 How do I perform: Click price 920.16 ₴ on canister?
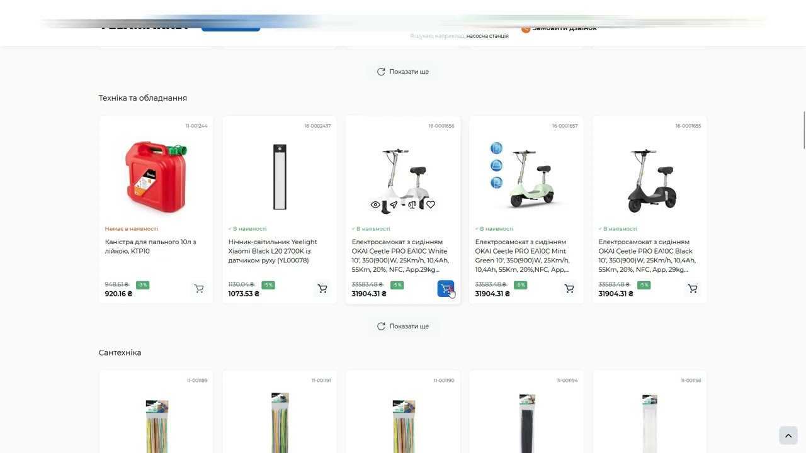(118, 294)
